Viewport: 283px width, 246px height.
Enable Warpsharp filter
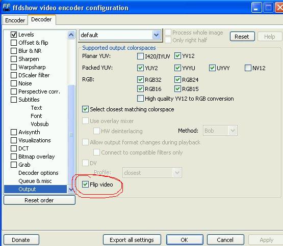[x=14, y=67]
